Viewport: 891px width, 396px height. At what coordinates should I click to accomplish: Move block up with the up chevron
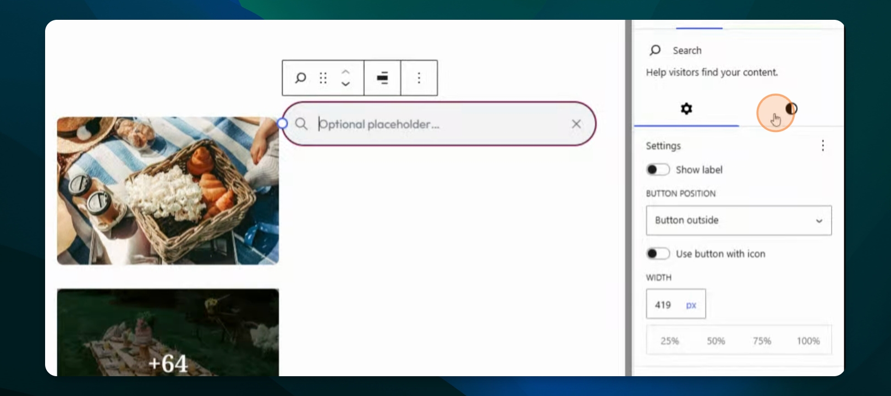(345, 71)
